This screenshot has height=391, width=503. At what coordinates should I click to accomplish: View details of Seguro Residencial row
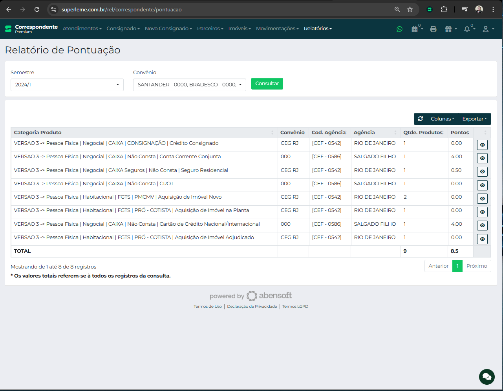click(482, 172)
